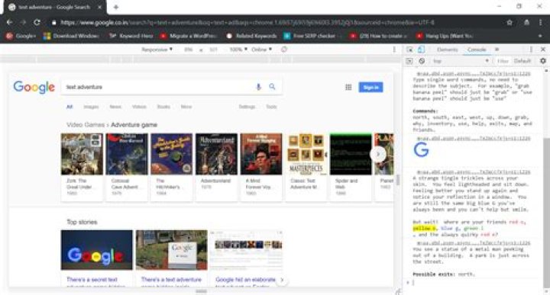Open the Free SERP checker bookmark

[x=310, y=36]
